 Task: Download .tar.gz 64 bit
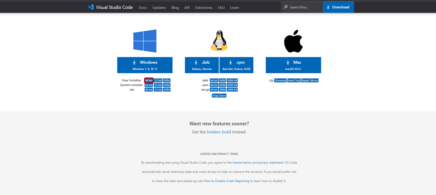tap(214, 90)
